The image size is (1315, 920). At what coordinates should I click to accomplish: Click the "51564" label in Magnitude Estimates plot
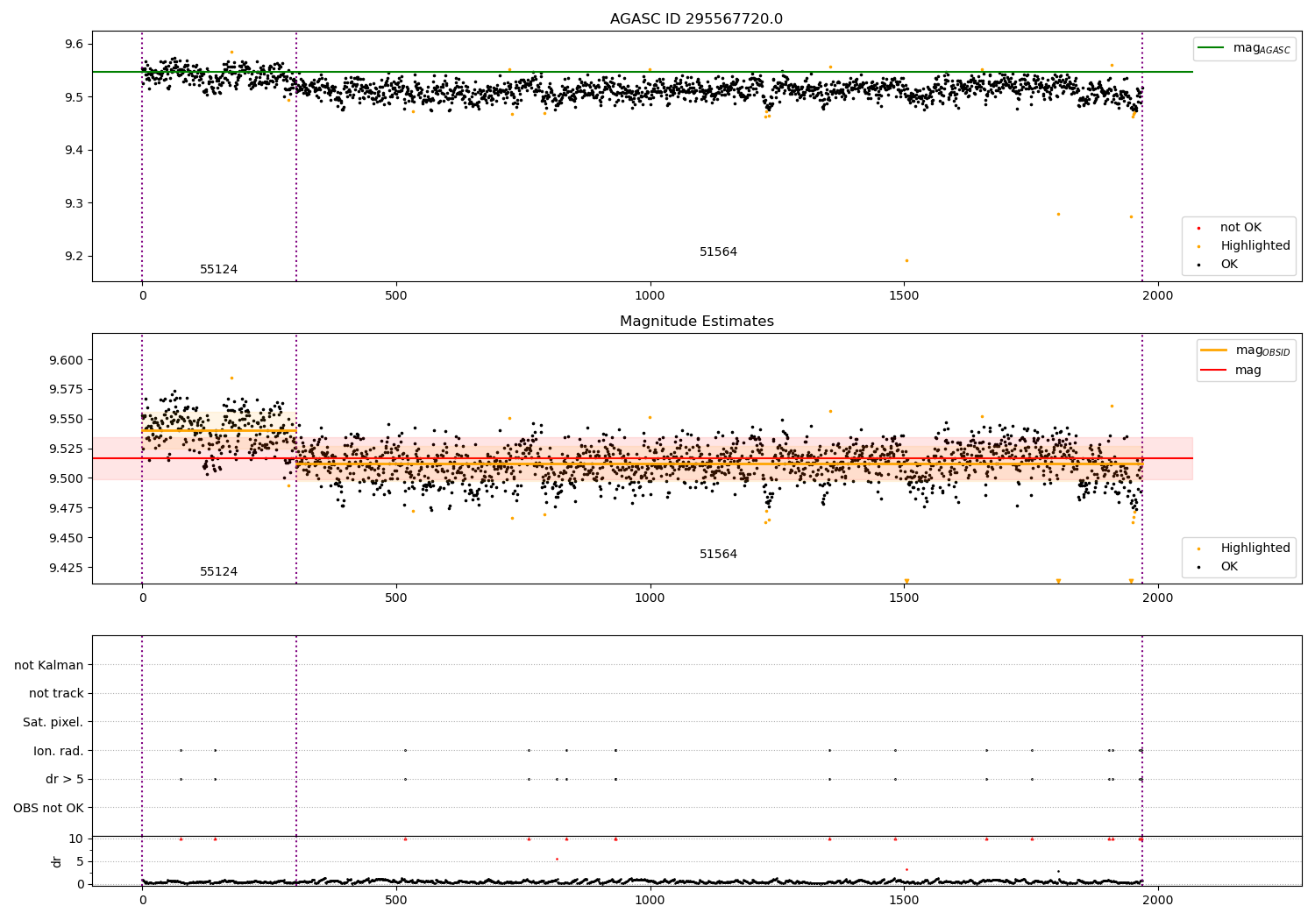point(718,555)
